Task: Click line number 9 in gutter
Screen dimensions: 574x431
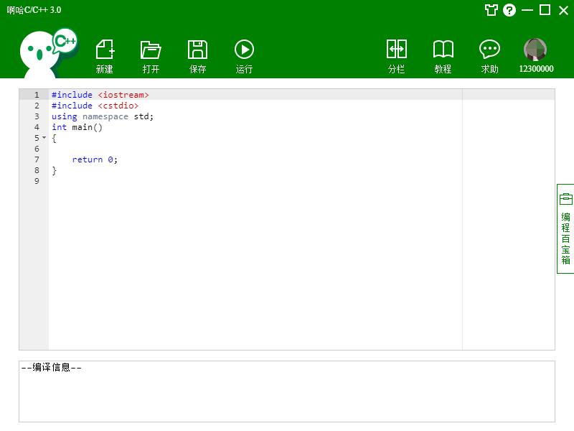Action: 37,181
